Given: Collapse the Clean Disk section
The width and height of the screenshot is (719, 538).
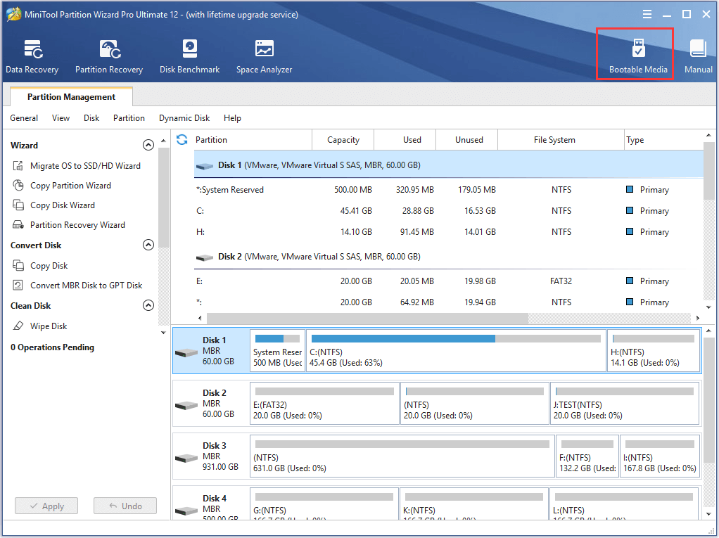Looking at the screenshot, I should point(148,305).
